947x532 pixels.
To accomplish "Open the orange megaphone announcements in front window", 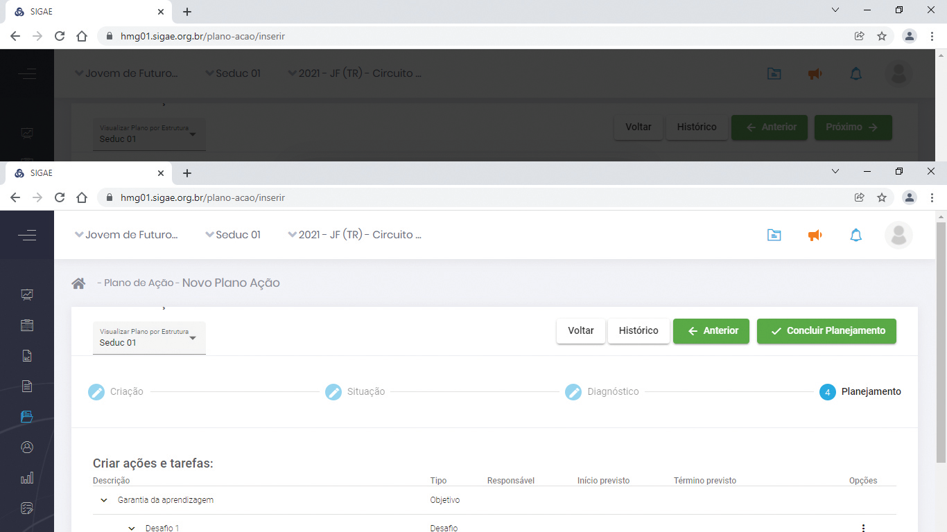I will 815,235.
